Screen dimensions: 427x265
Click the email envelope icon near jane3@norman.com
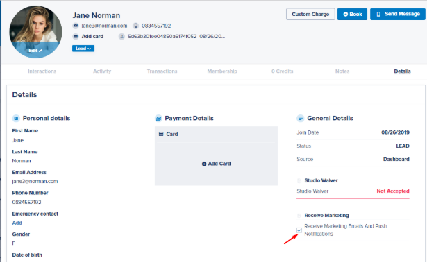[76, 26]
